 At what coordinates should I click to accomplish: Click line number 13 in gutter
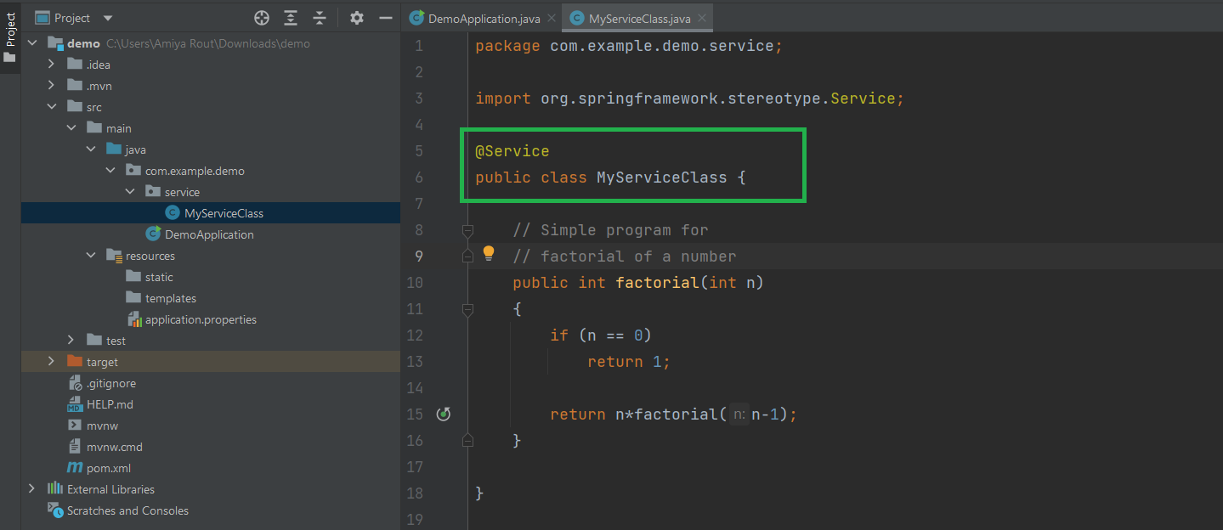point(415,362)
